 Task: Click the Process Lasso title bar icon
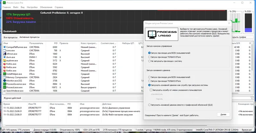(x=4, y=3)
